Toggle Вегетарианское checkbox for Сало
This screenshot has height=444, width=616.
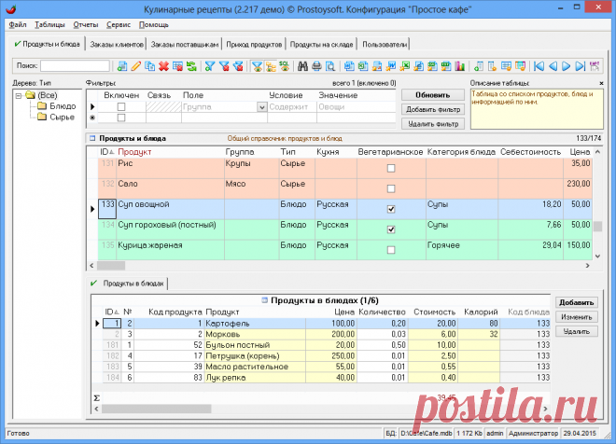[x=391, y=188]
